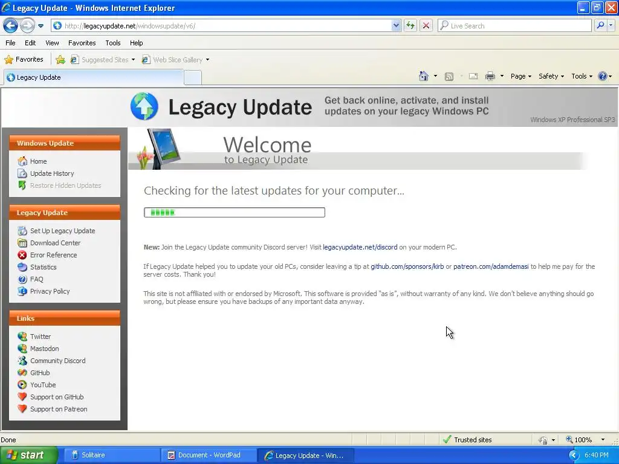Open the Page command bar menu
The height and width of the screenshot is (464, 619).
point(520,76)
